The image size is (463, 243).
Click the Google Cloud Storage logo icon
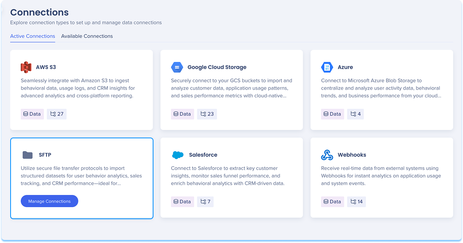click(177, 67)
